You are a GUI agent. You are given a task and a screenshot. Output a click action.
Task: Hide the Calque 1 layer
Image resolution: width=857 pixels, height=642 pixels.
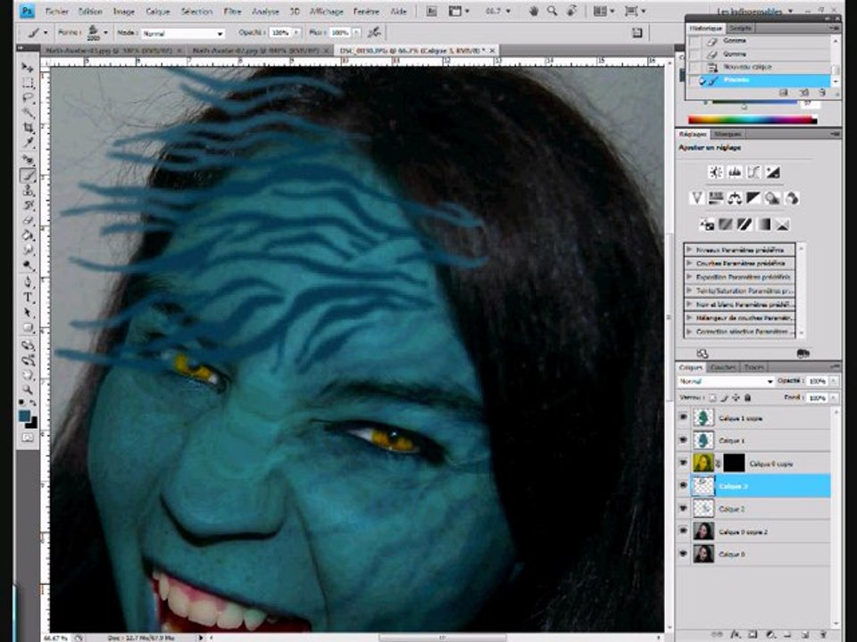click(683, 440)
